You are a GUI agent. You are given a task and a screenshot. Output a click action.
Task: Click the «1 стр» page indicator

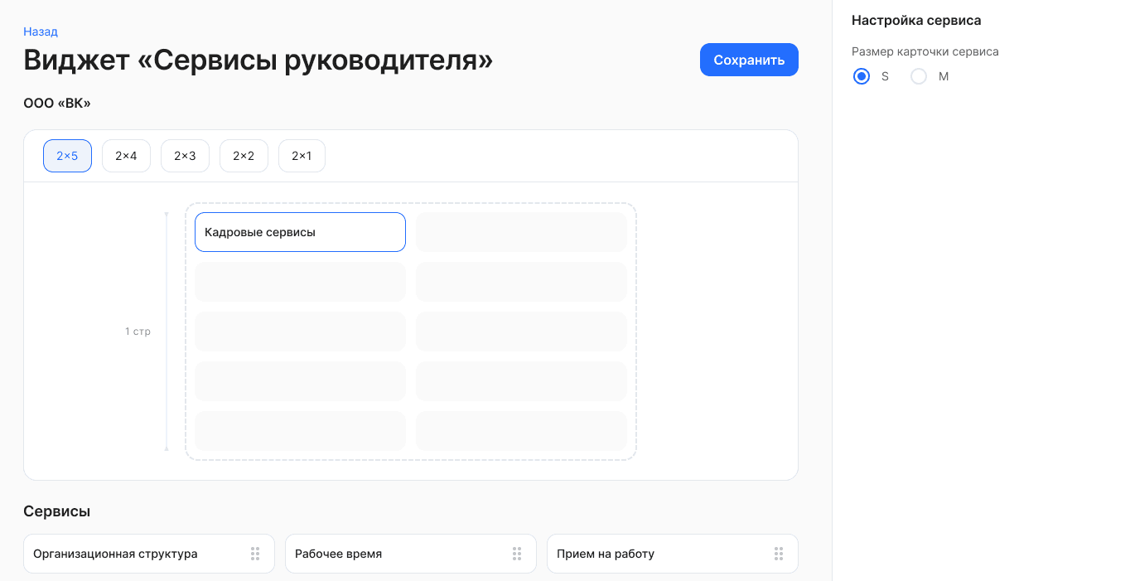pyautogui.click(x=138, y=331)
